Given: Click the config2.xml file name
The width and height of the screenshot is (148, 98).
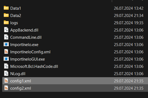Looking at the screenshot, I should (x=21, y=88).
